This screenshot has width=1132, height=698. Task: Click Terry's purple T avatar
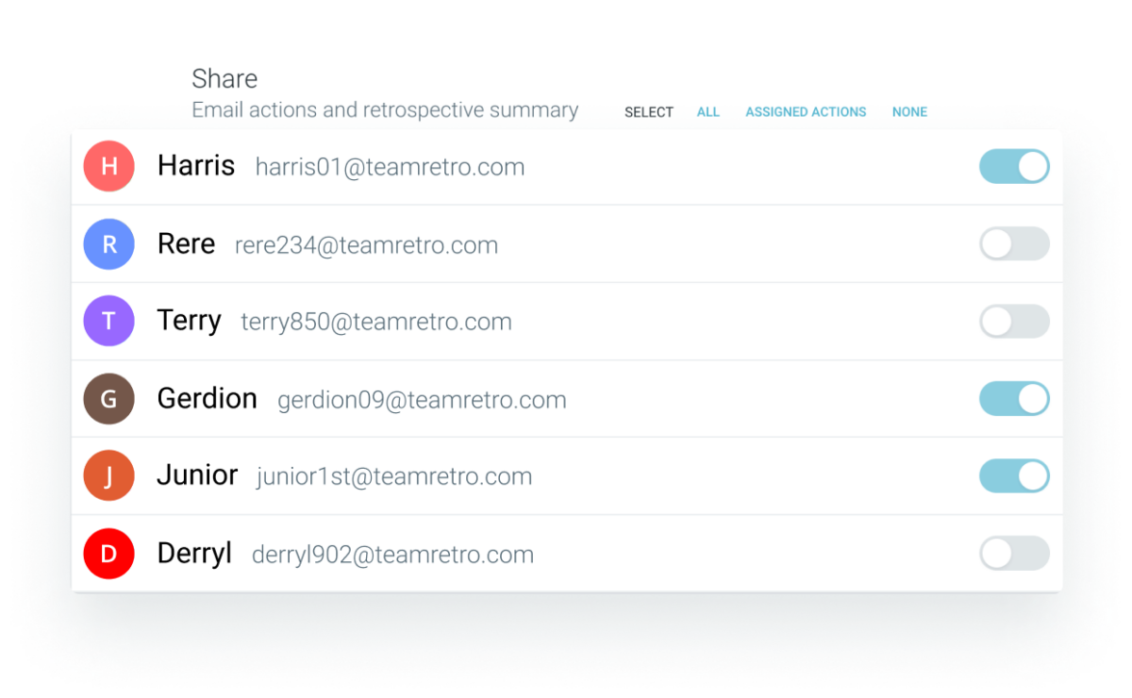(x=109, y=321)
